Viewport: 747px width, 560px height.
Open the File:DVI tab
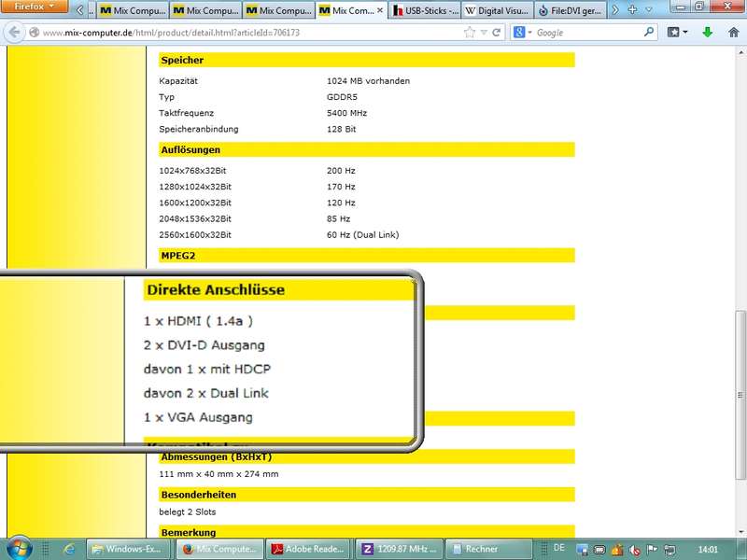click(x=570, y=11)
